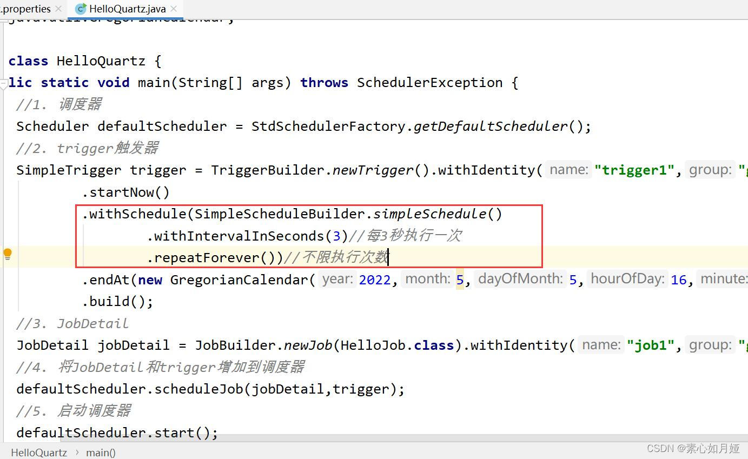Click the SchedulerException class name
Image resolution: width=748 pixels, height=459 pixels.
(x=430, y=82)
